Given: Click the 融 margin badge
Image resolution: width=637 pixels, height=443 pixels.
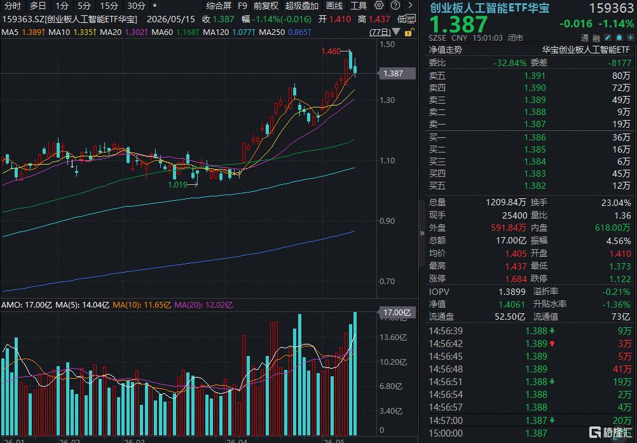Looking at the screenshot, I should click(596, 38).
